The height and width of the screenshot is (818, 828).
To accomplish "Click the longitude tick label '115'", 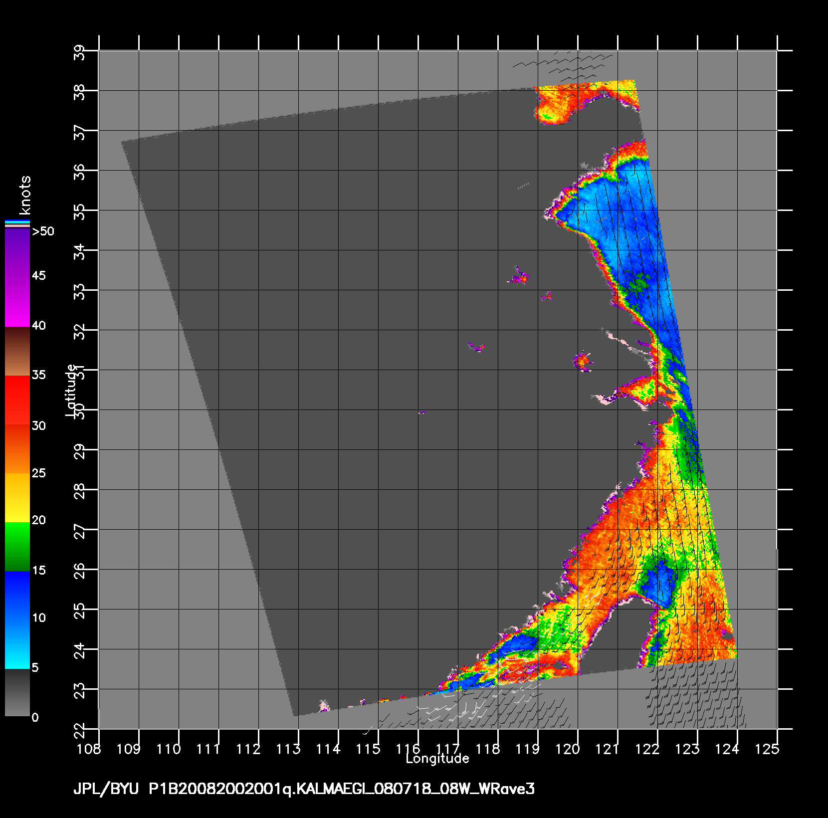I will point(368,749).
